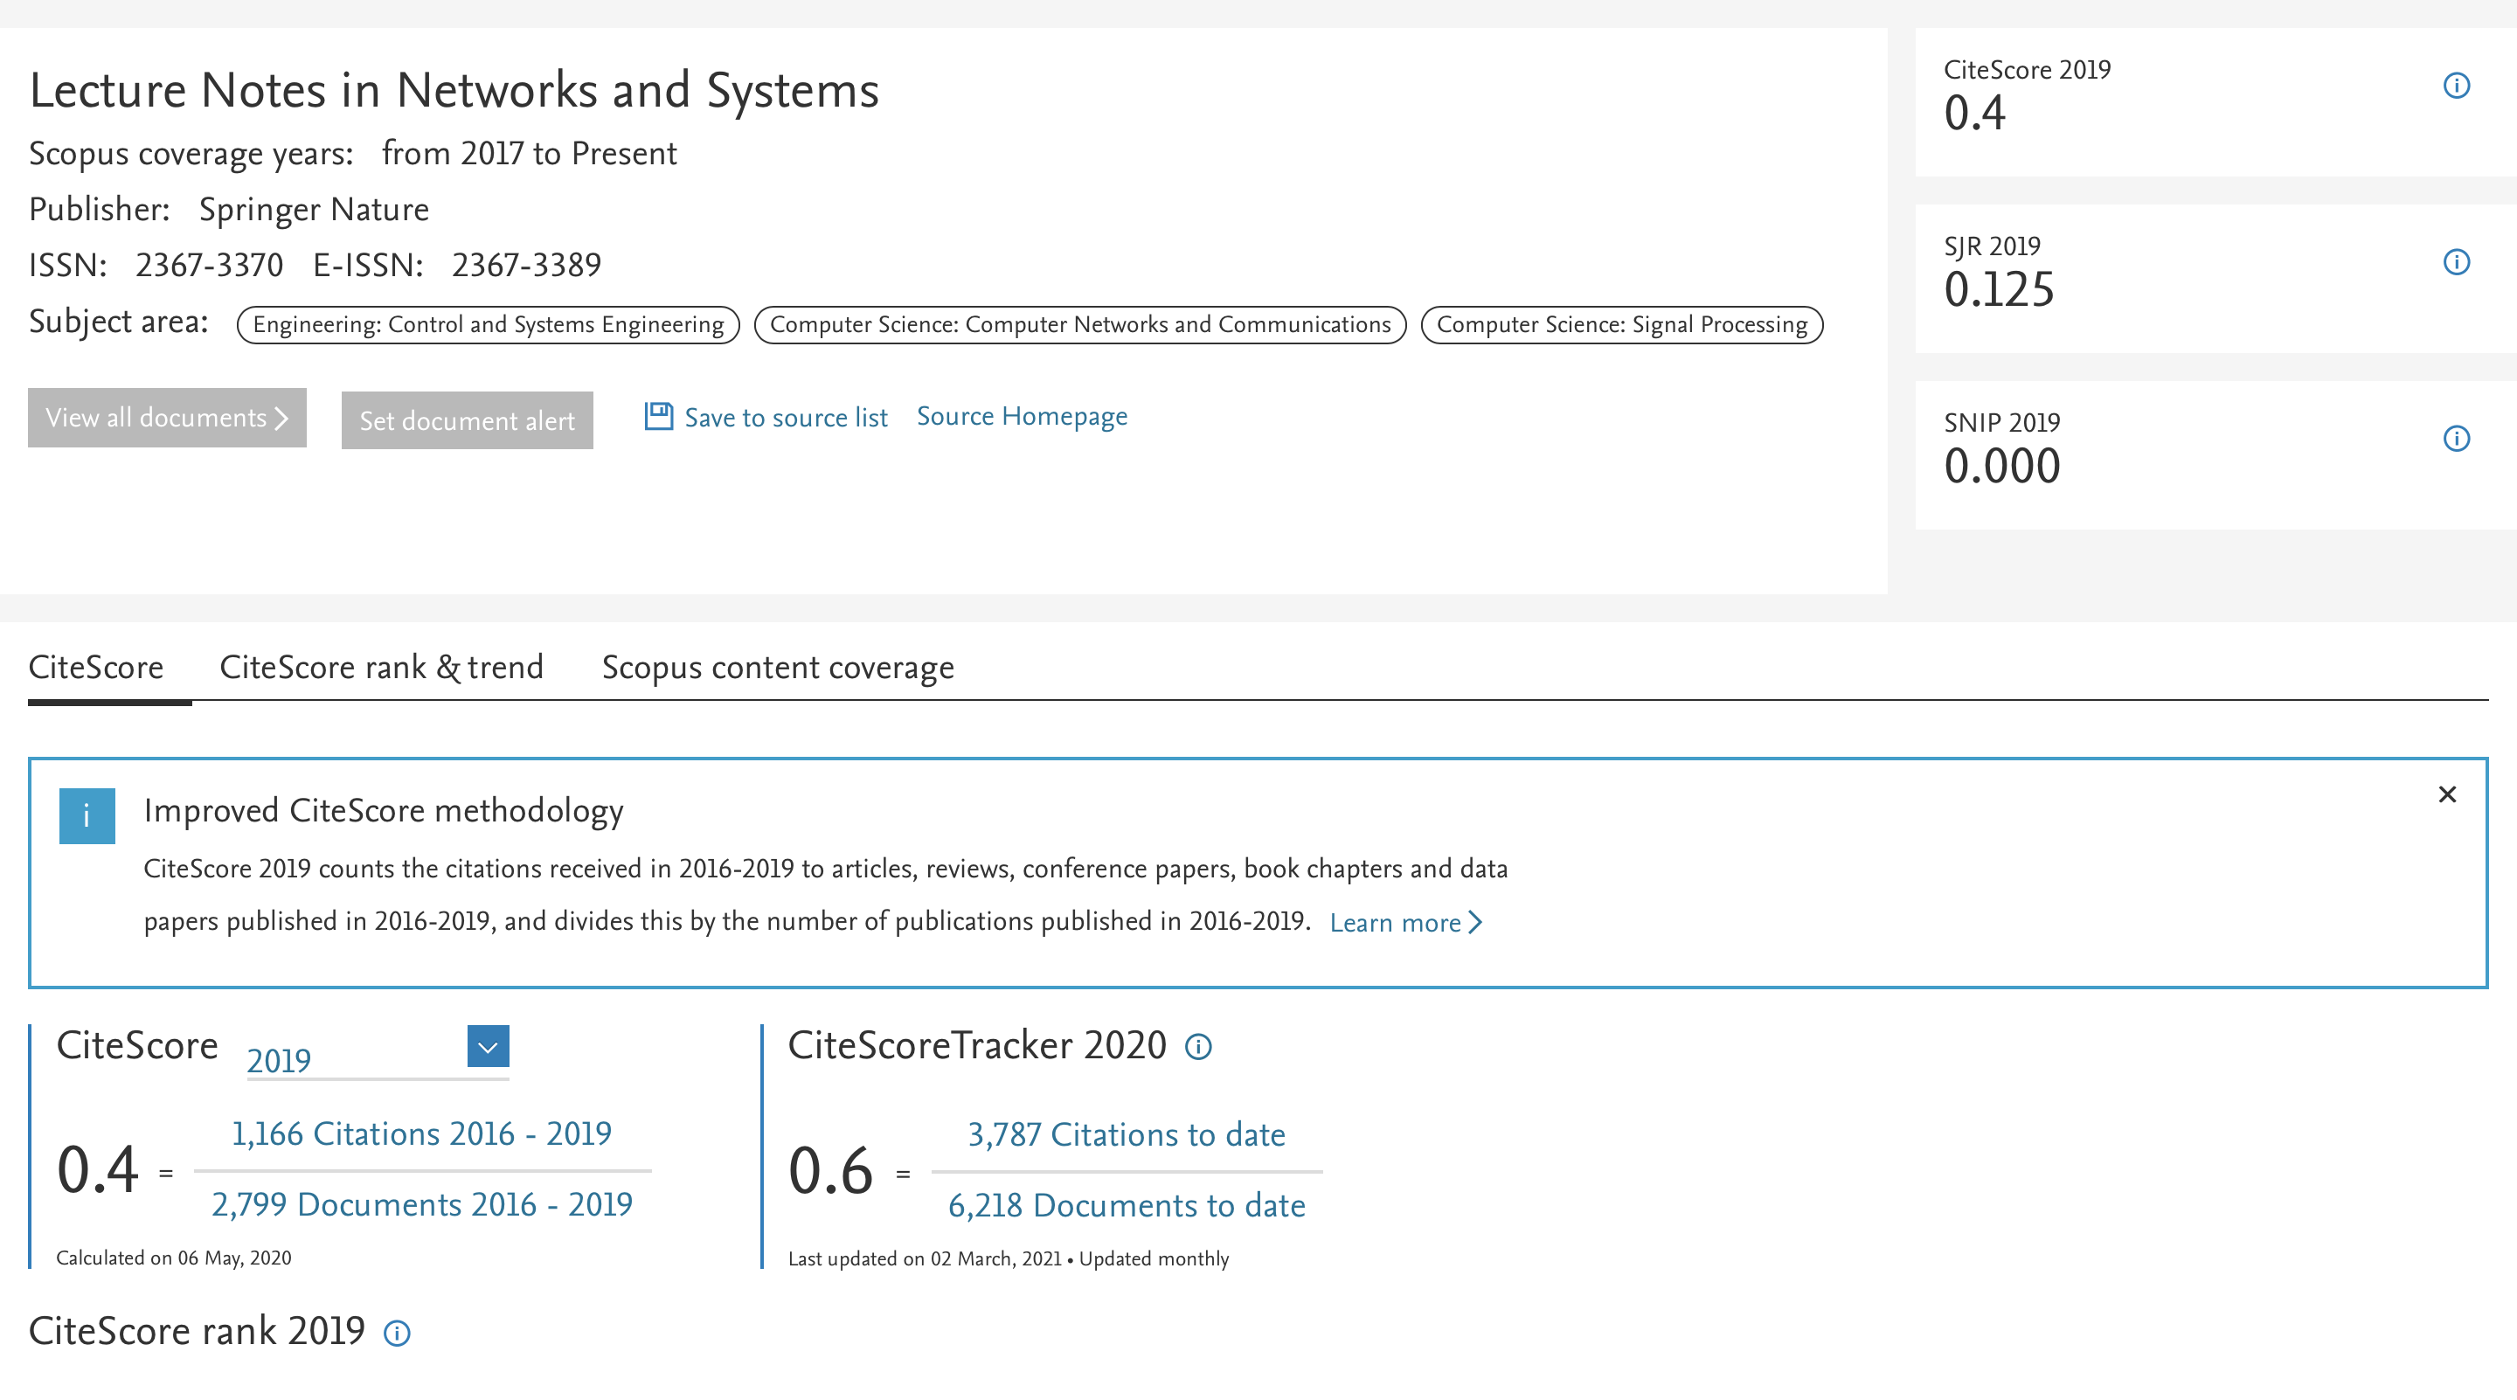The image size is (2517, 1400).
Task: Click the Set document alert button
Action: point(466,420)
